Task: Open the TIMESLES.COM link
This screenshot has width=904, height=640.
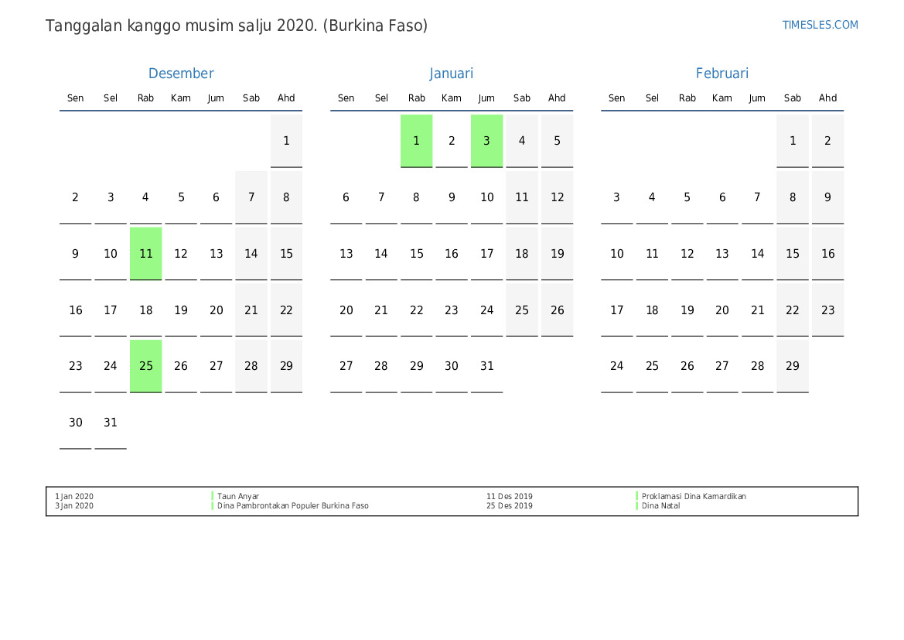Action: 820,25
